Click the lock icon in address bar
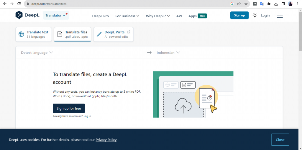Image resolution: width=302 pixels, height=150 pixels. point(27,4)
